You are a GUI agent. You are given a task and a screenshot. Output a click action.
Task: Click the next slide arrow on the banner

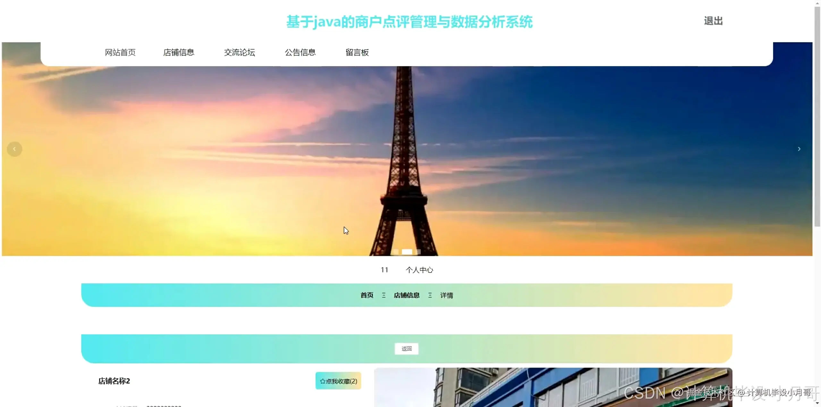coord(799,149)
